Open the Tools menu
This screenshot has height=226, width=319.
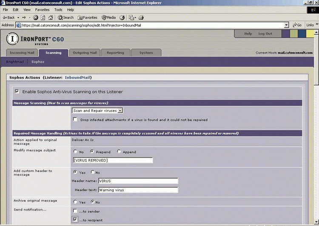58,9
